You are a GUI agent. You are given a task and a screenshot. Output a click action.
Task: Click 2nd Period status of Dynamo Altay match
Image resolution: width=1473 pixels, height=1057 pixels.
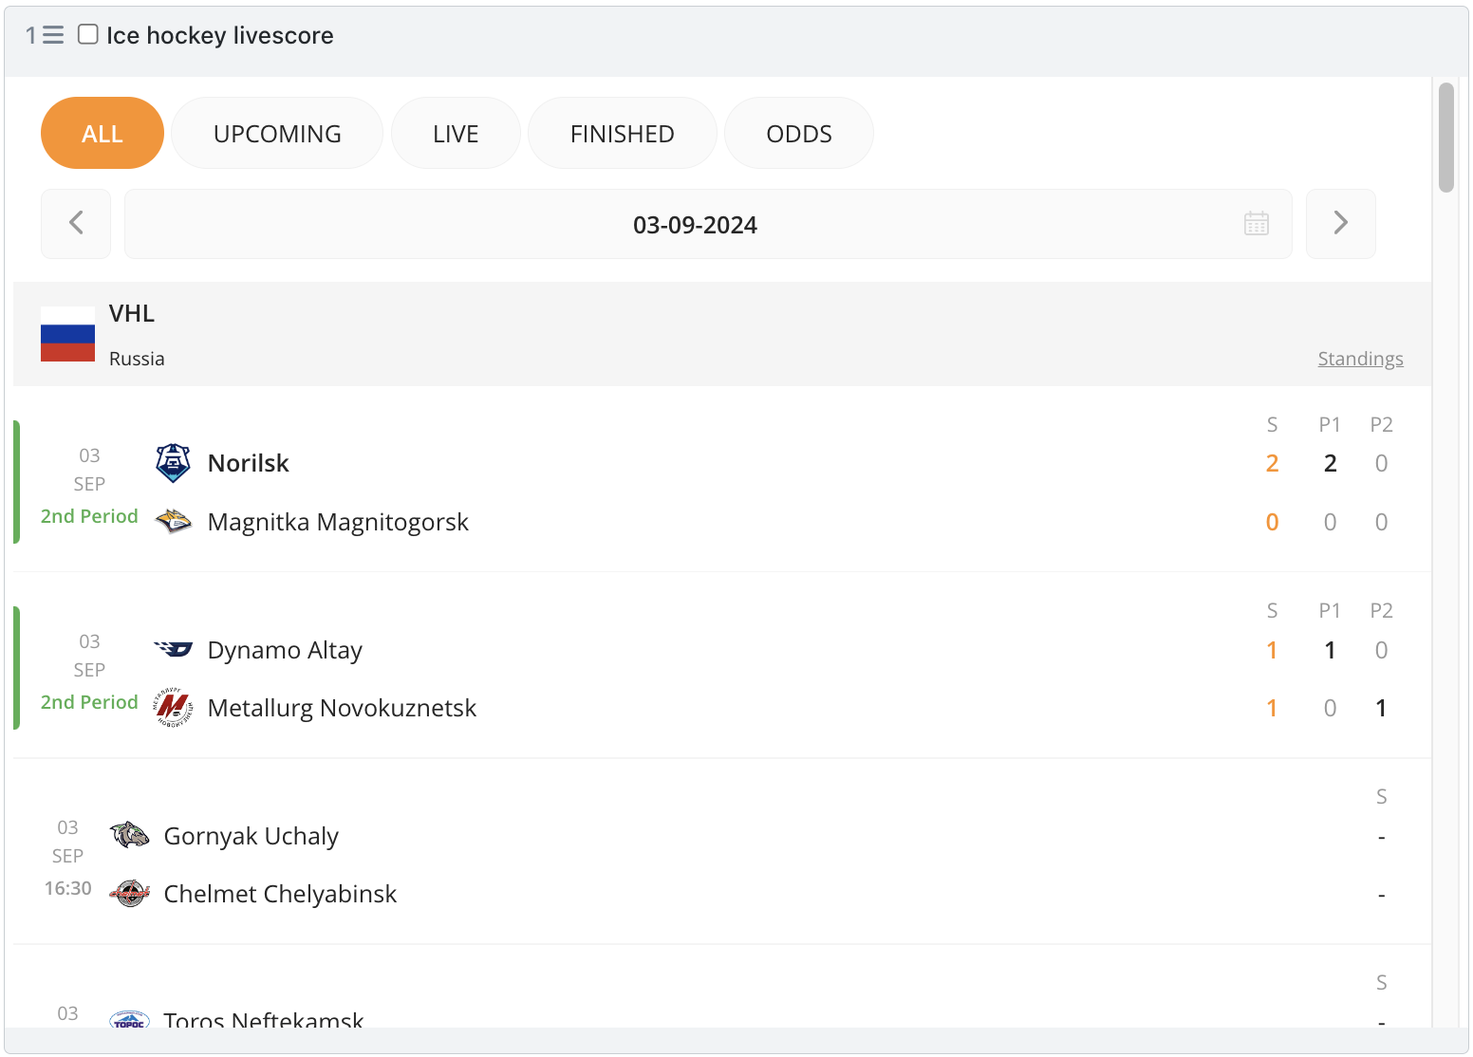(89, 702)
